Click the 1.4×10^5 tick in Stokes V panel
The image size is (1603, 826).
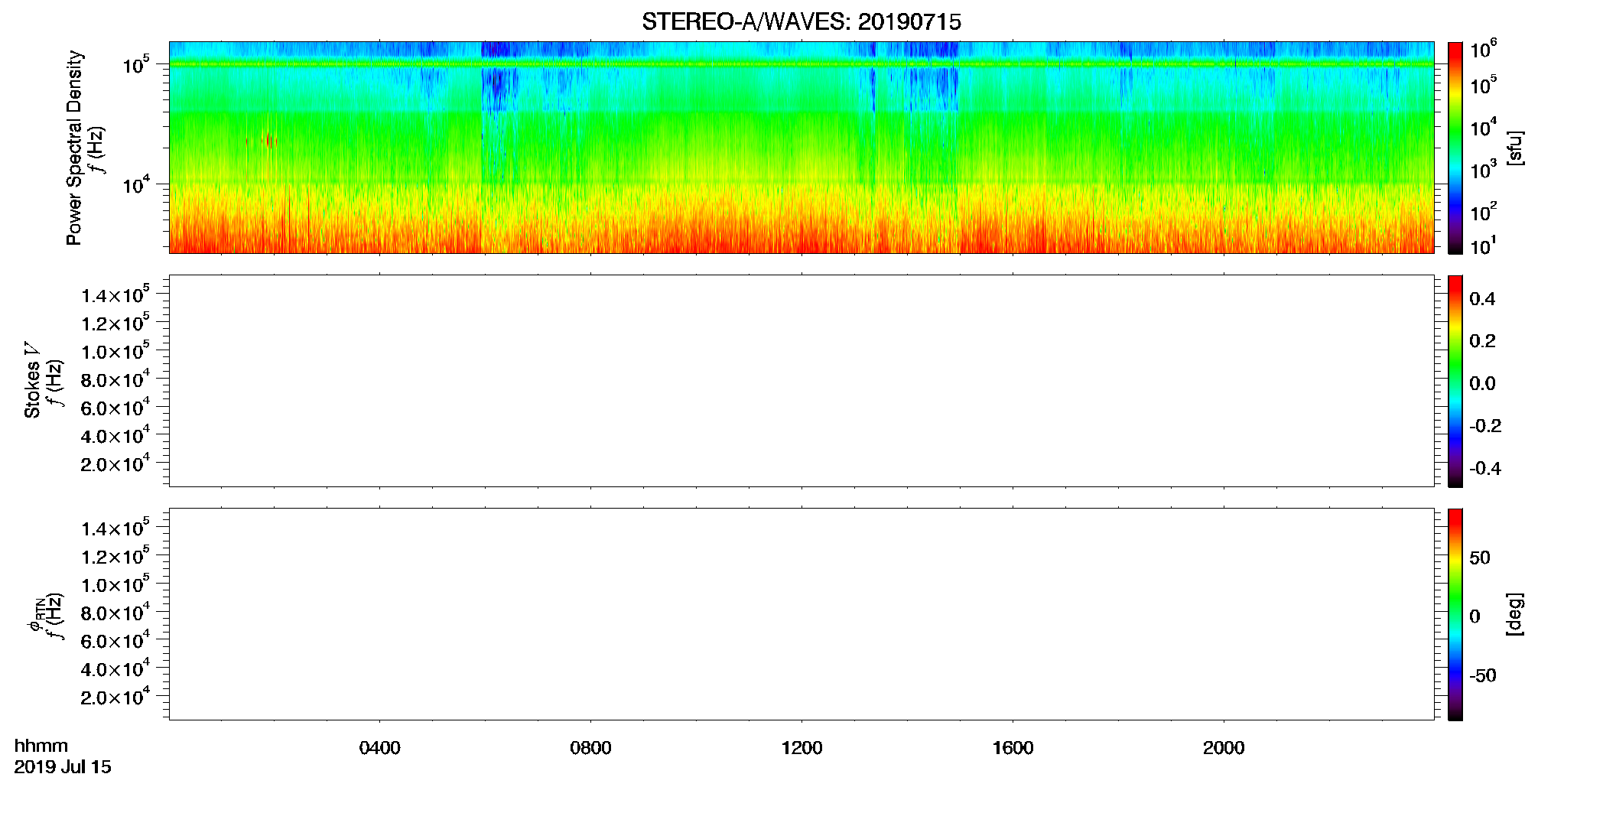[115, 294]
